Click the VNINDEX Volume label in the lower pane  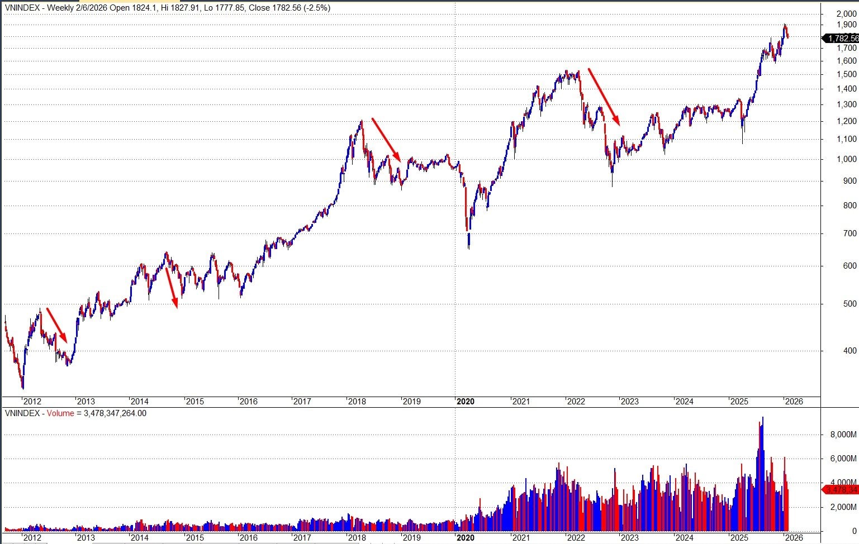pos(75,413)
